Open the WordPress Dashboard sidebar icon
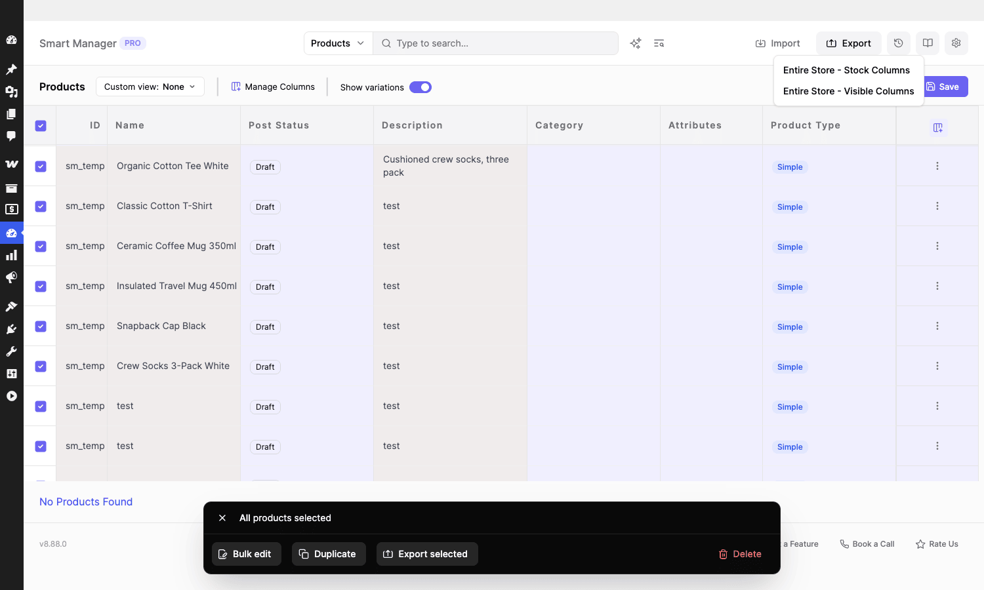 pyautogui.click(x=11, y=40)
